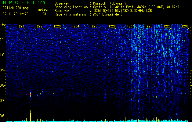Click the date stamp 02.11.28 12:20
Viewport: 192px width, 122px height.
click(16, 14)
